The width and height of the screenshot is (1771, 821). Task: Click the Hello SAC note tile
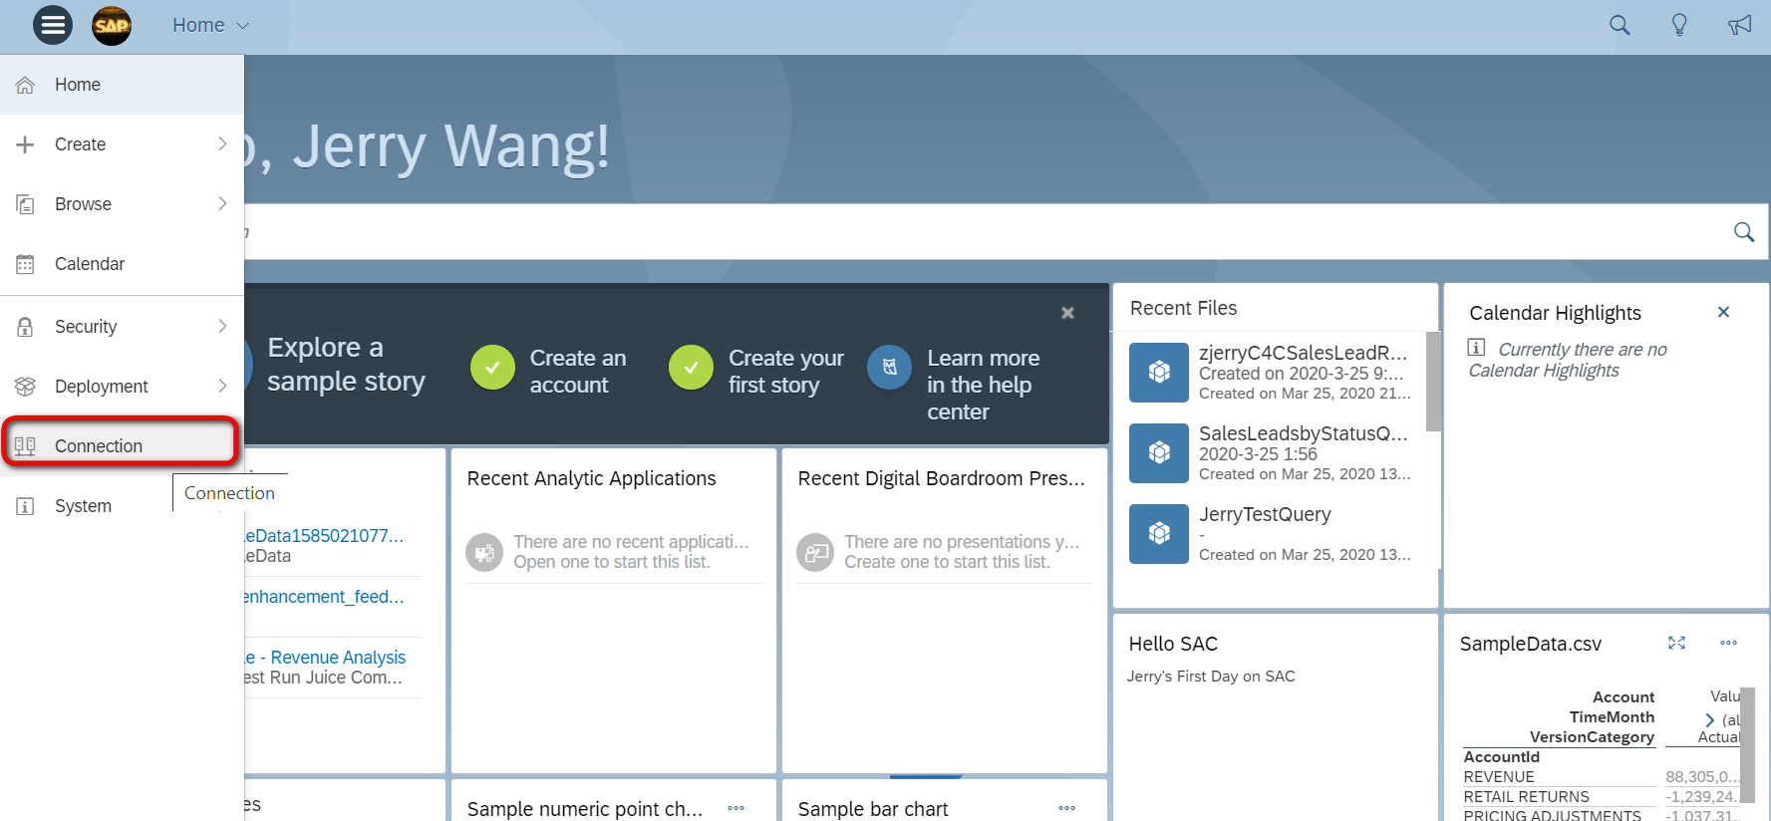click(1275, 717)
